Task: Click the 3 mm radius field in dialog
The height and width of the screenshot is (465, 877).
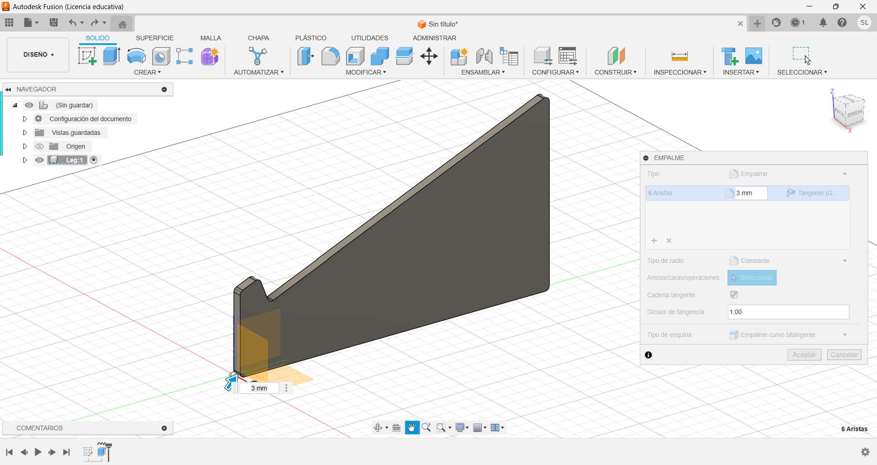Action: pos(751,193)
